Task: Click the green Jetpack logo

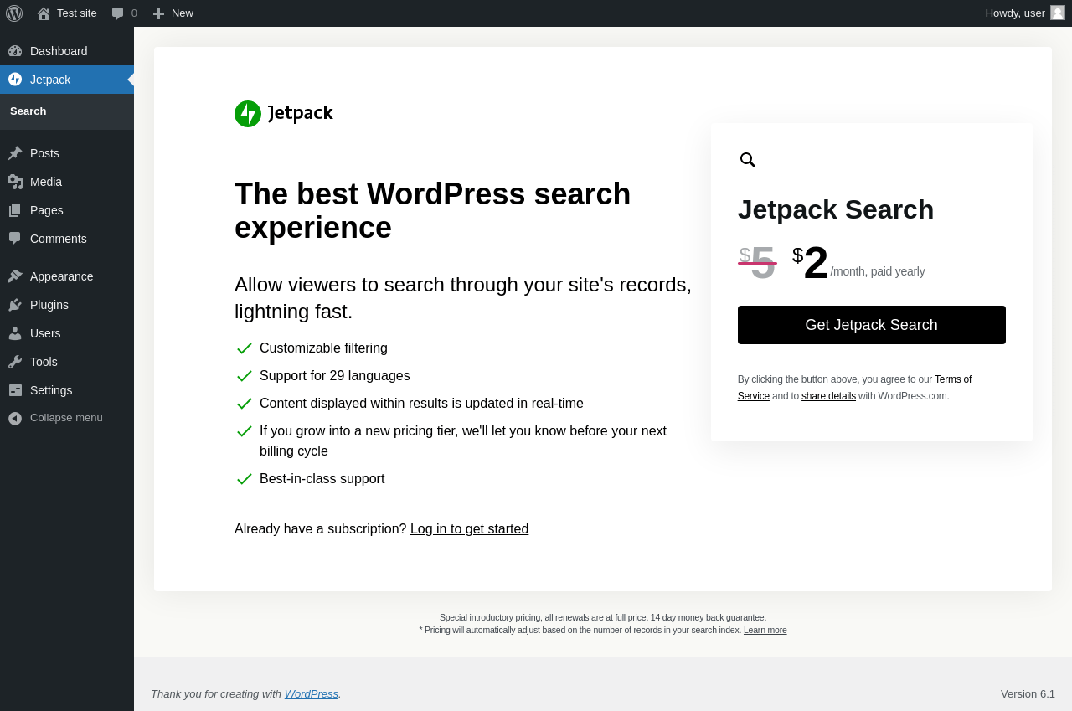Action: point(284,114)
